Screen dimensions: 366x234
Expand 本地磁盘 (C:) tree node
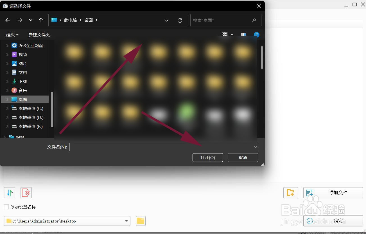click(x=7, y=108)
